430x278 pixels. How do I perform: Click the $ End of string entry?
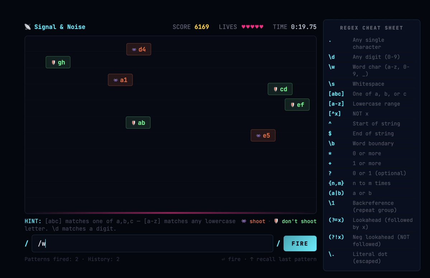[x=371, y=134]
